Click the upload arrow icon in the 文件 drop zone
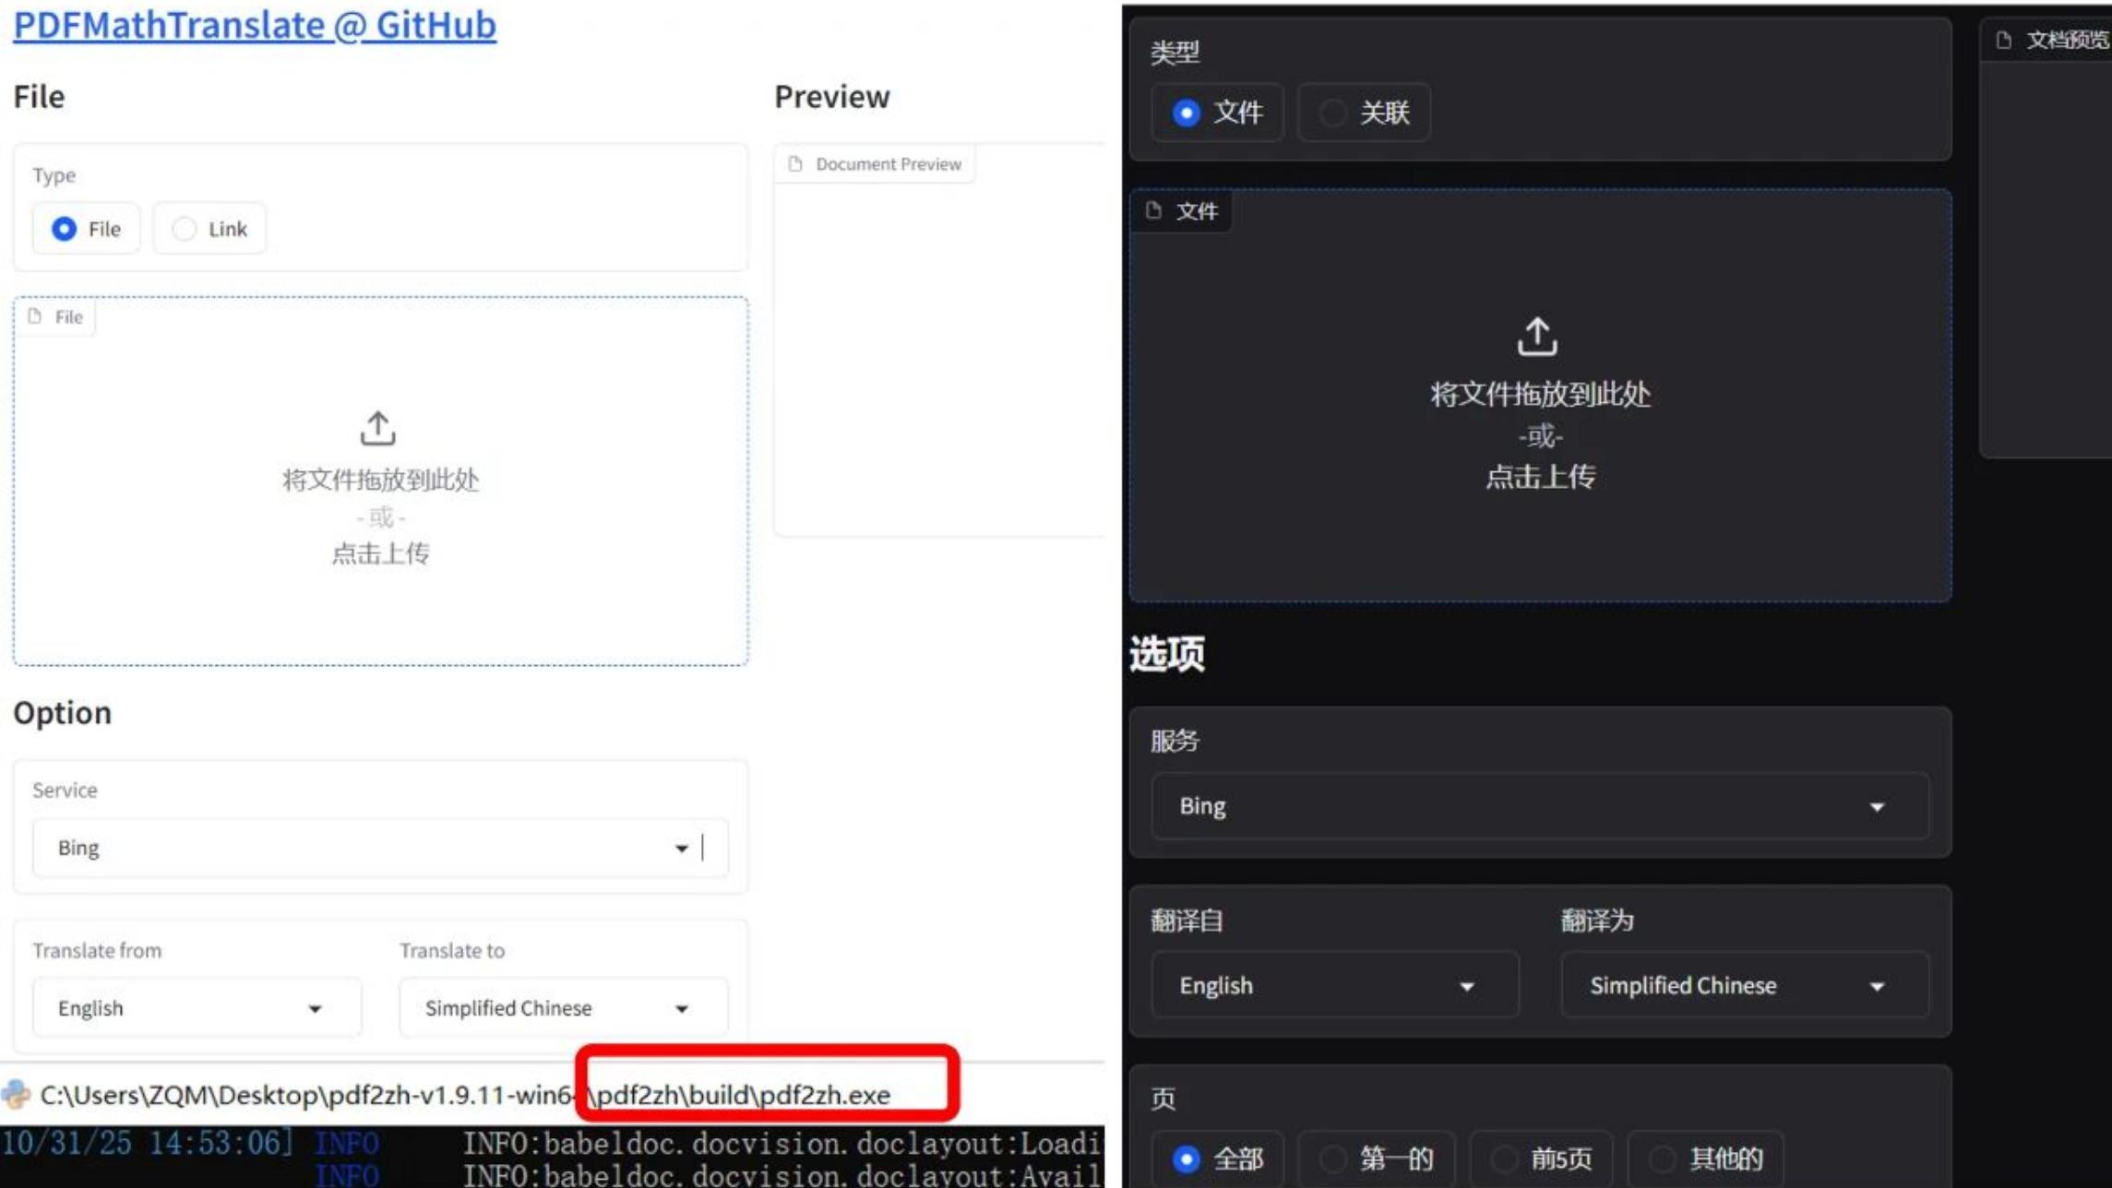2112x1188 pixels. [1536, 339]
